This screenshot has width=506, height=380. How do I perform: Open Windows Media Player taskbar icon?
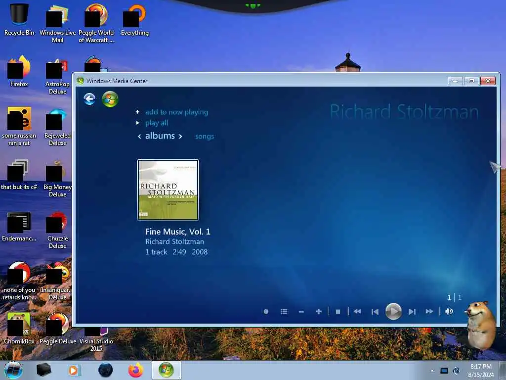click(x=74, y=370)
